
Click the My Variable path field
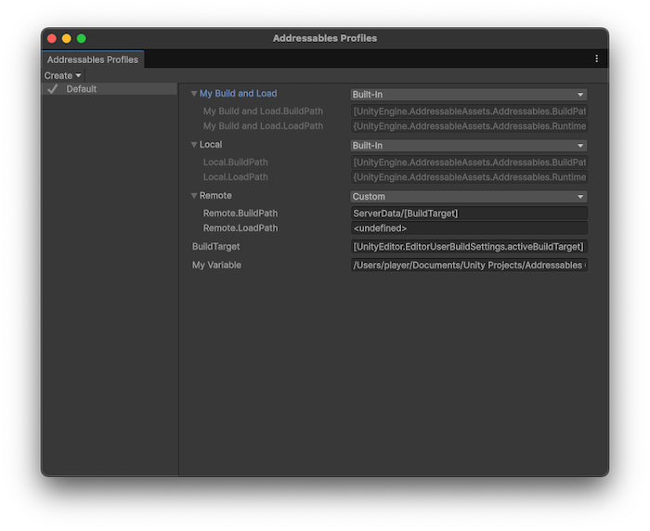(x=468, y=265)
